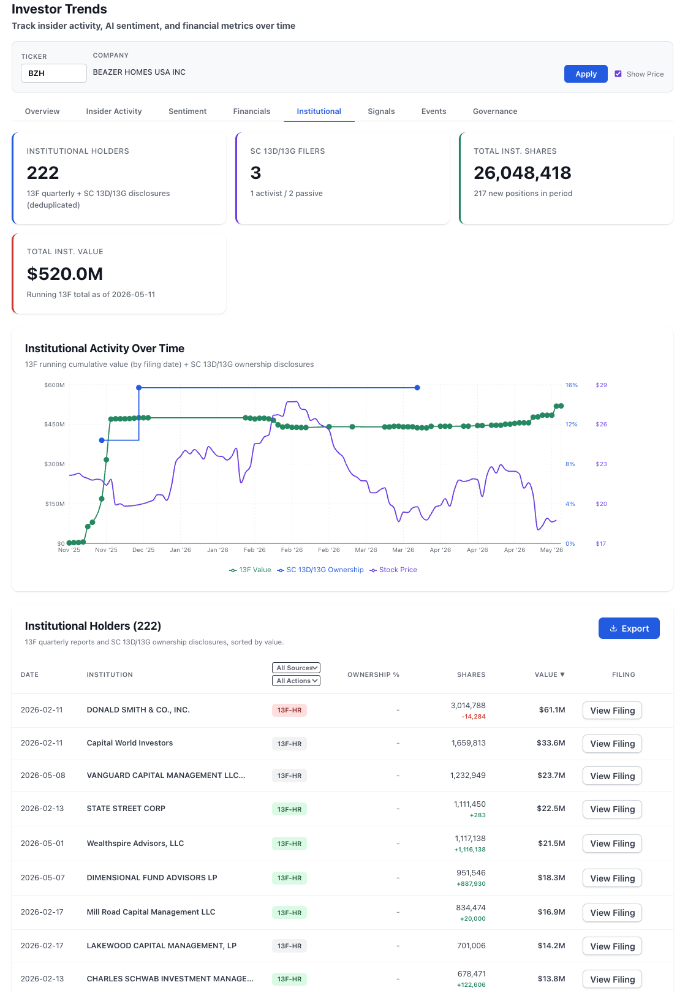Toggle 13F Value legend series
The width and height of the screenshot is (677, 993).
coord(250,570)
